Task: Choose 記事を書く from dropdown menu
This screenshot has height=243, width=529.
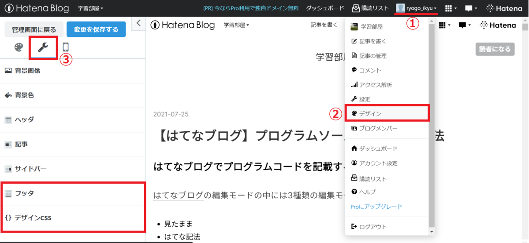Action: pyautogui.click(x=387, y=41)
